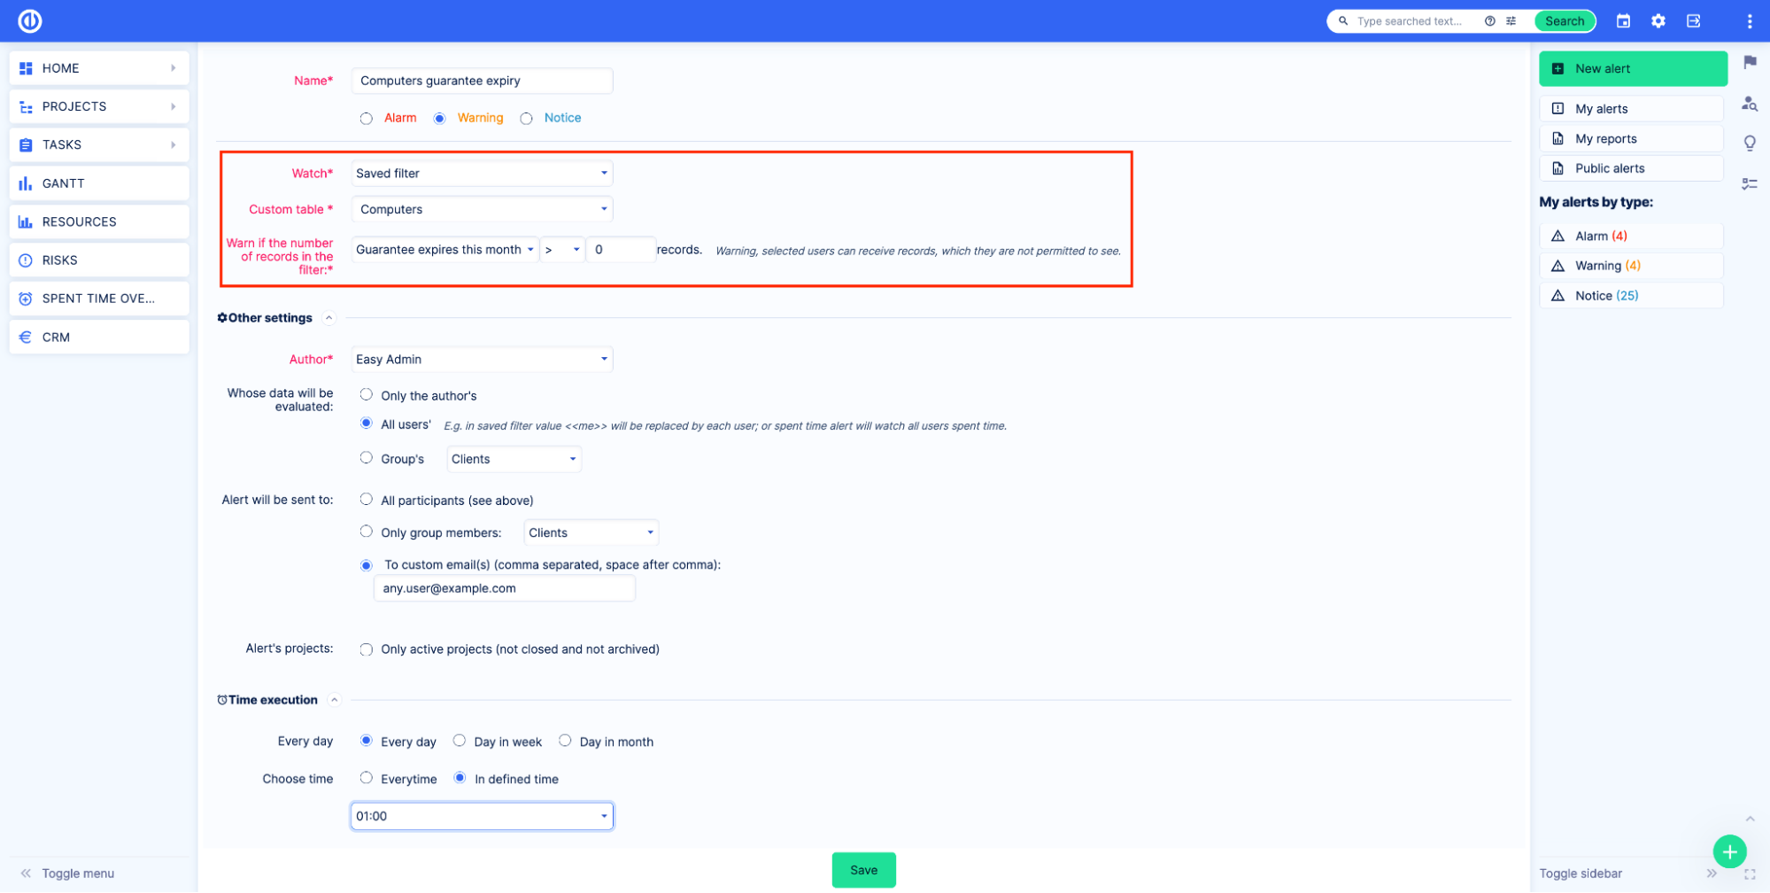Open the Custom table Computers dropdown
This screenshot has width=1770, height=893.
coord(482,210)
